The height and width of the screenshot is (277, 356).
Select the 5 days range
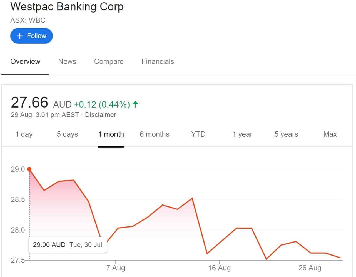pyautogui.click(x=67, y=134)
